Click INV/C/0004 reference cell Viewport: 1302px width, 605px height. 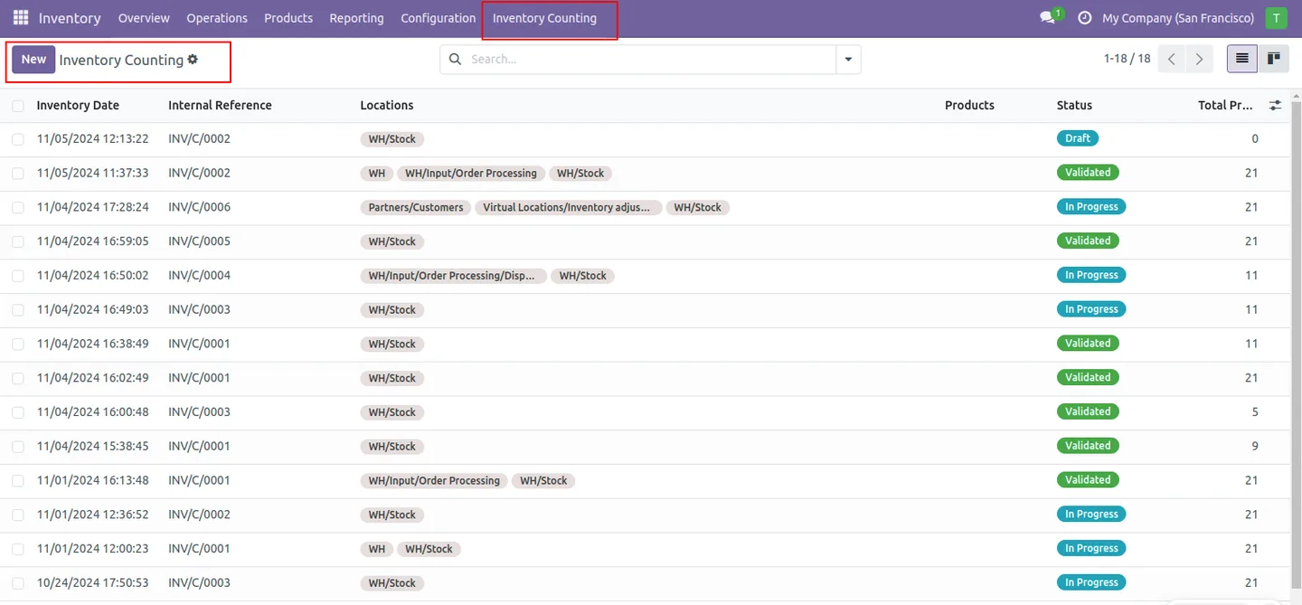coord(199,276)
